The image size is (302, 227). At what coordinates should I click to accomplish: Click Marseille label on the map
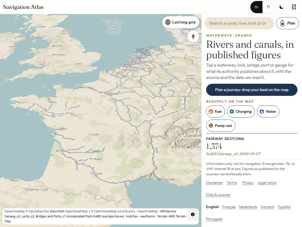[x=169, y=180]
